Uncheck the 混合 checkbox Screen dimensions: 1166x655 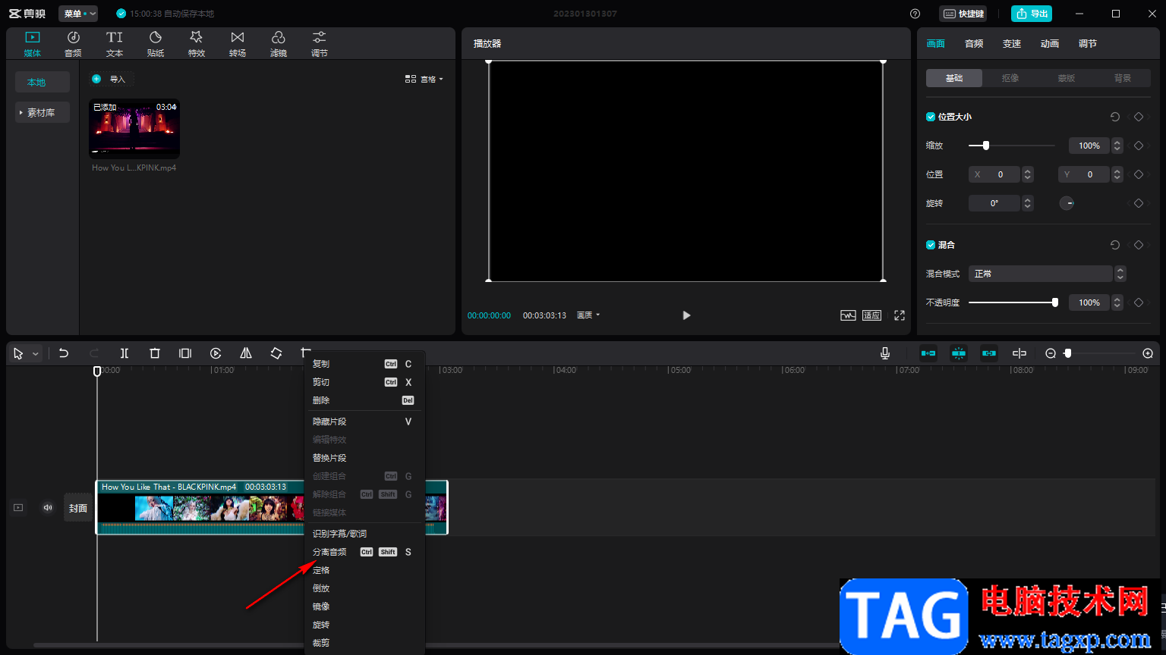(x=931, y=245)
